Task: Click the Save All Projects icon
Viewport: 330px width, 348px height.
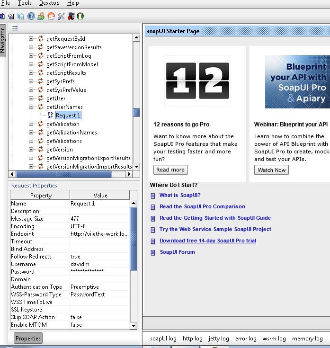Action: coord(21,16)
